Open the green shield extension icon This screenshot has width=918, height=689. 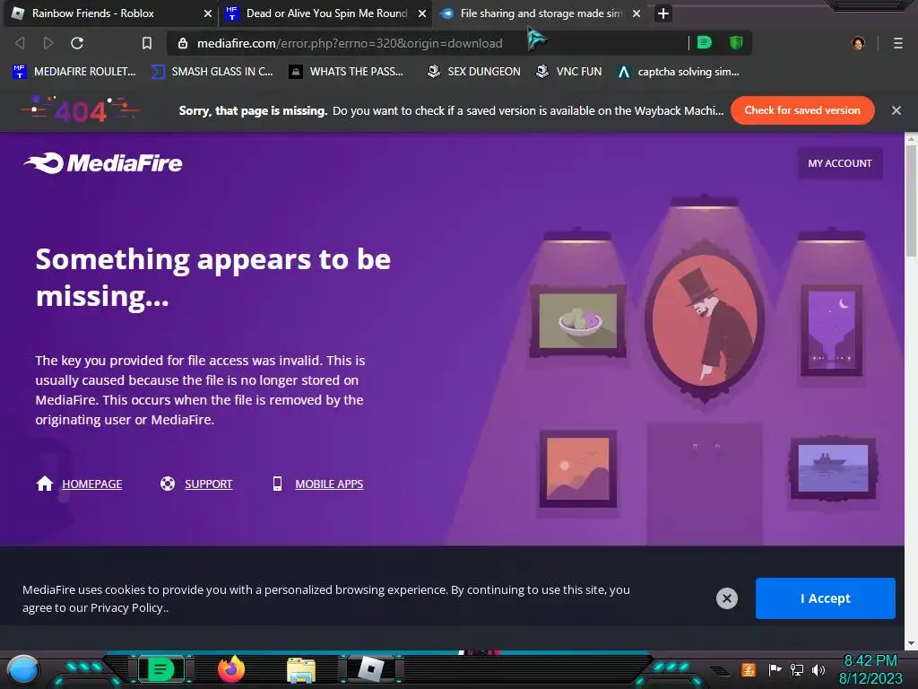(x=736, y=42)
